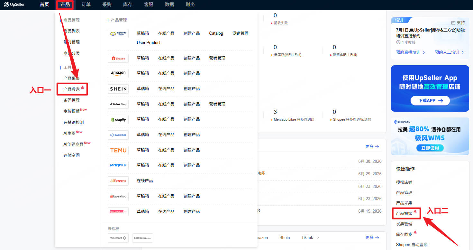Open 库存 top menu

(128, 5)
